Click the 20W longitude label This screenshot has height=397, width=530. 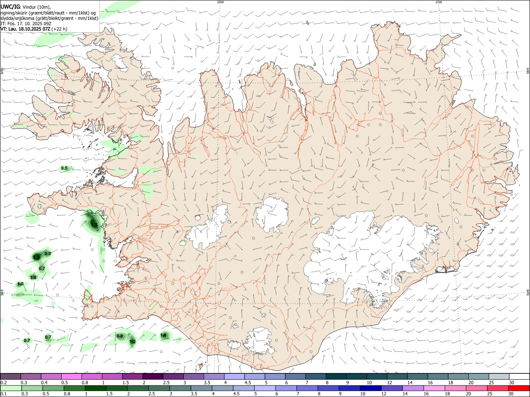[x=220, y=2]
